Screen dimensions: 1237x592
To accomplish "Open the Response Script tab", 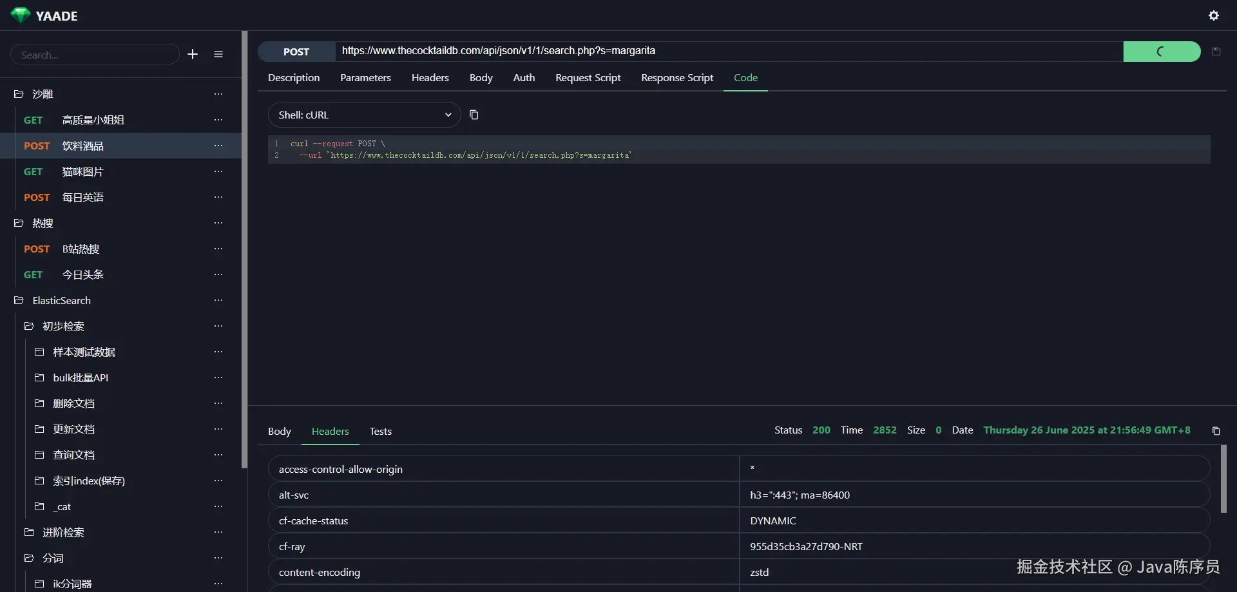I will [677, 78].
